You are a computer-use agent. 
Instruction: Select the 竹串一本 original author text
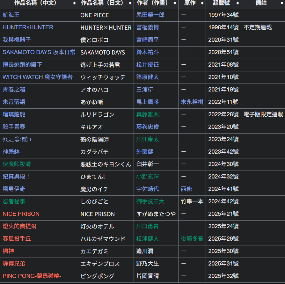[192, 201]
